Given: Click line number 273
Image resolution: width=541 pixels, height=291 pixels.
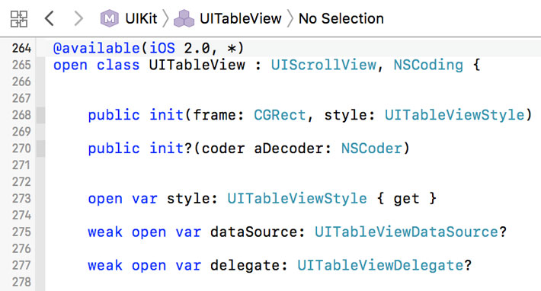Looking at the screenshot, I should (x=21, y=199).
